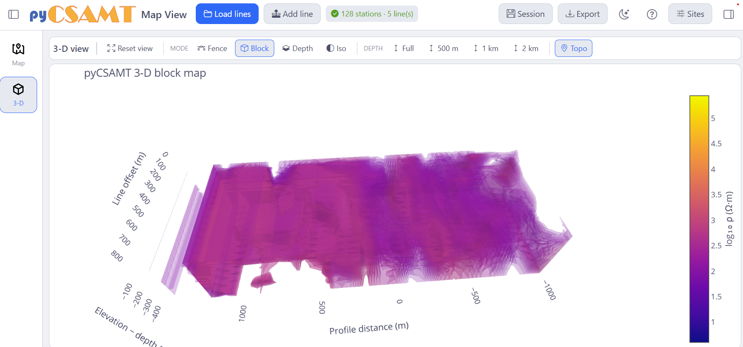Viewport: 743px width, 347px height.
Task: Toggle the left sidebar panel icon
Action: point(14,14)
